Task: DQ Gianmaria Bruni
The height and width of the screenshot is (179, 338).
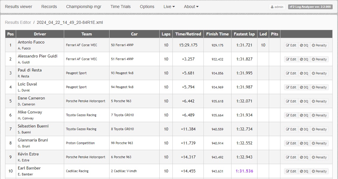Action: click(x=304, y=143)
